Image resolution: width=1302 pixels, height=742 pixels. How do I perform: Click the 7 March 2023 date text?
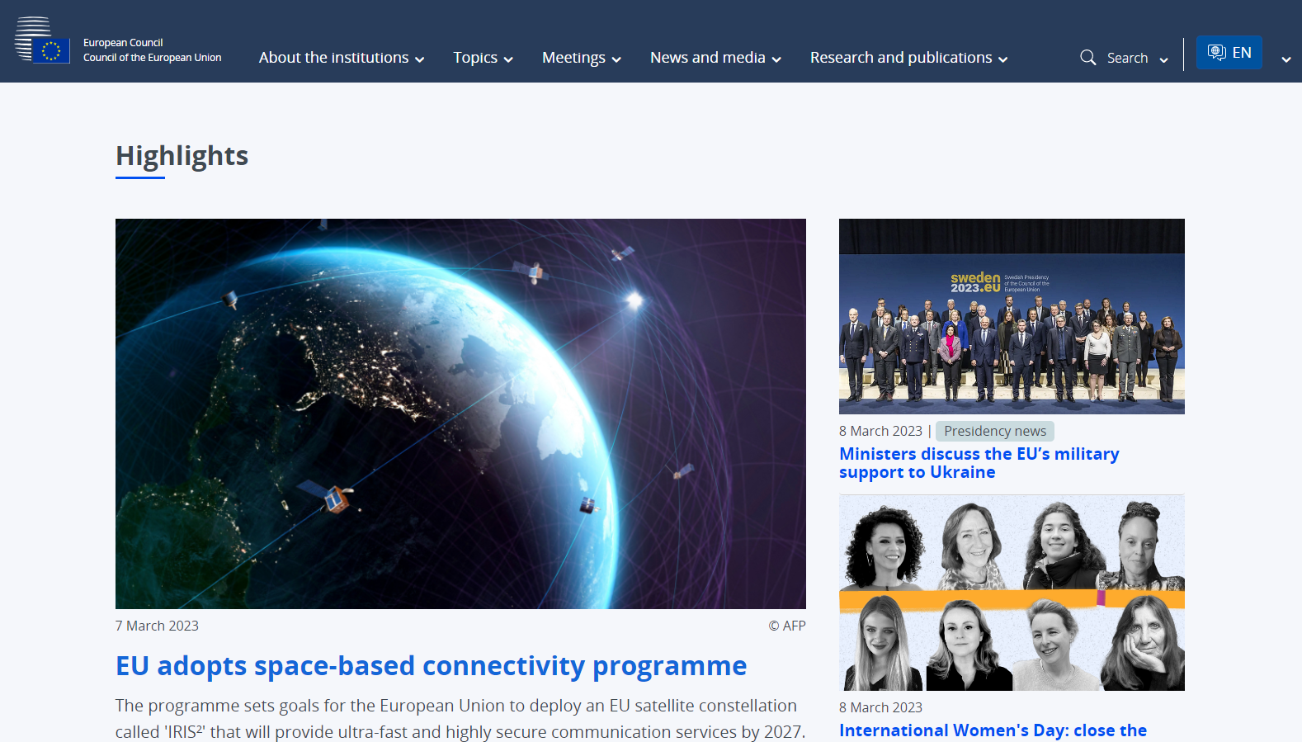click(157, 626)
